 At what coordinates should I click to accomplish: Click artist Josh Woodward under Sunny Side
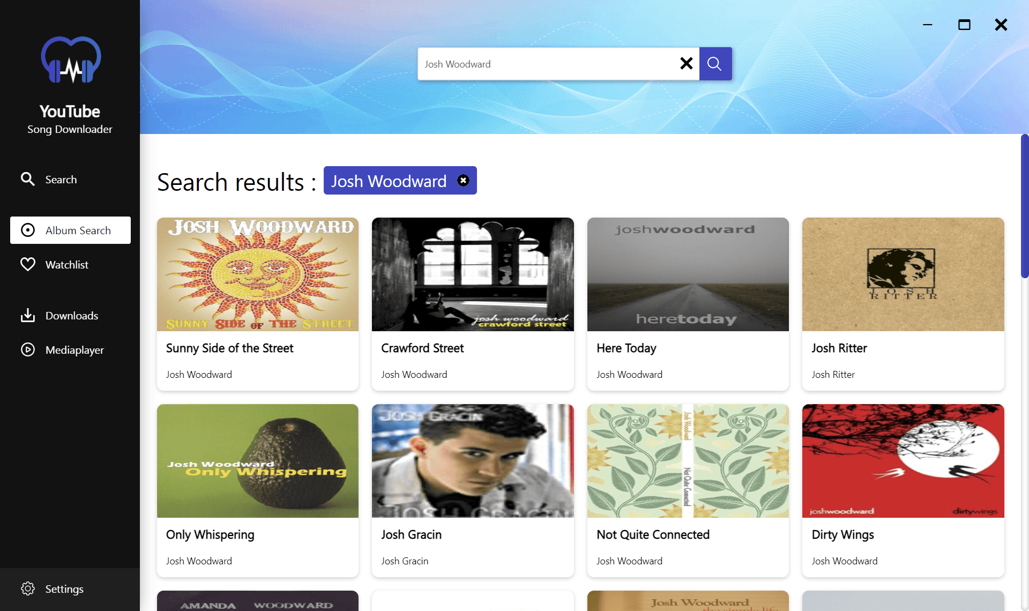(199, 375)
